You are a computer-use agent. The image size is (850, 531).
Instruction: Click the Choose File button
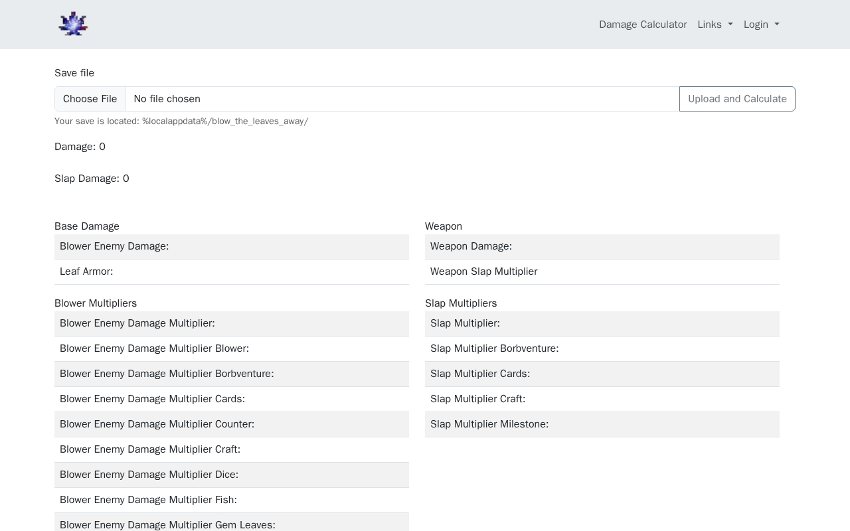click(90, 99)
